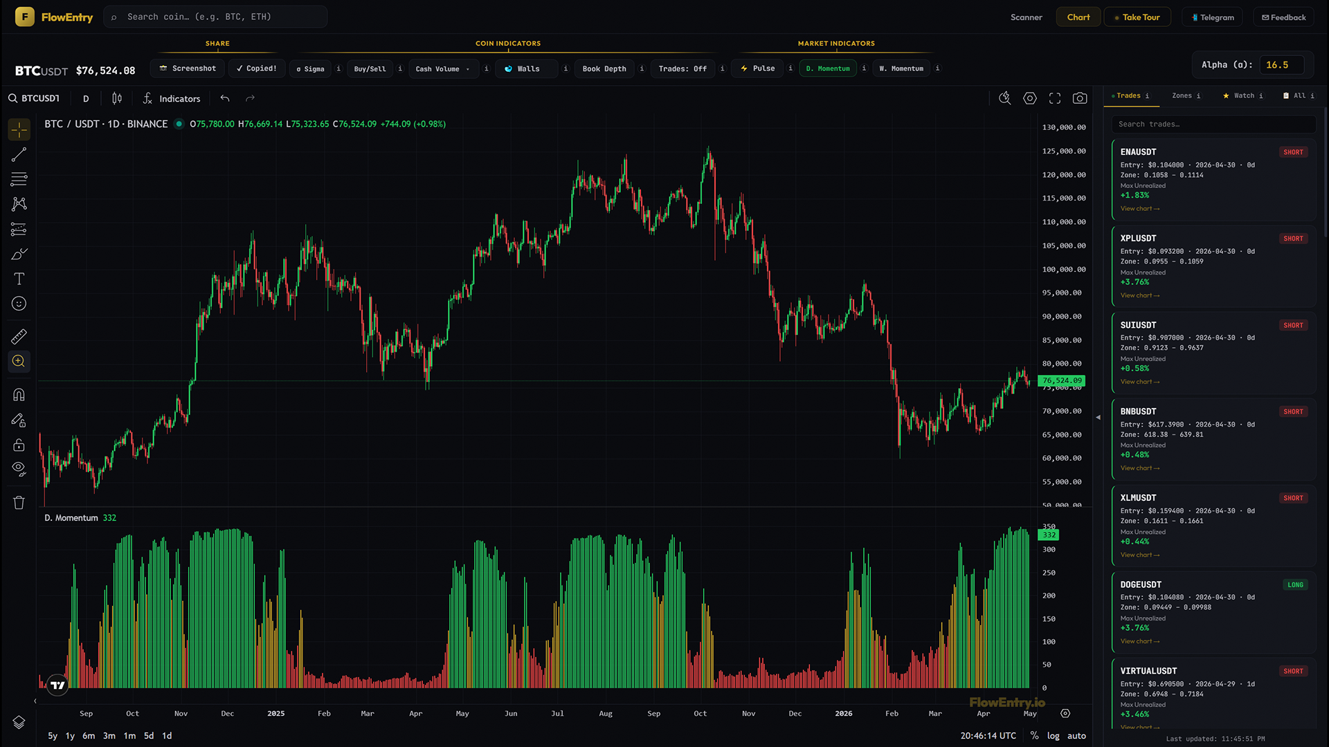Toggle stay in drawing mode

click(x=19, y=420)
